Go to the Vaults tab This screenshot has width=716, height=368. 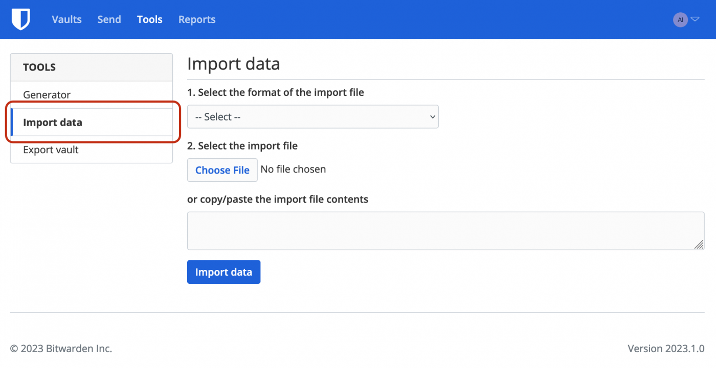pyautogui.click(x=66, y=19)
